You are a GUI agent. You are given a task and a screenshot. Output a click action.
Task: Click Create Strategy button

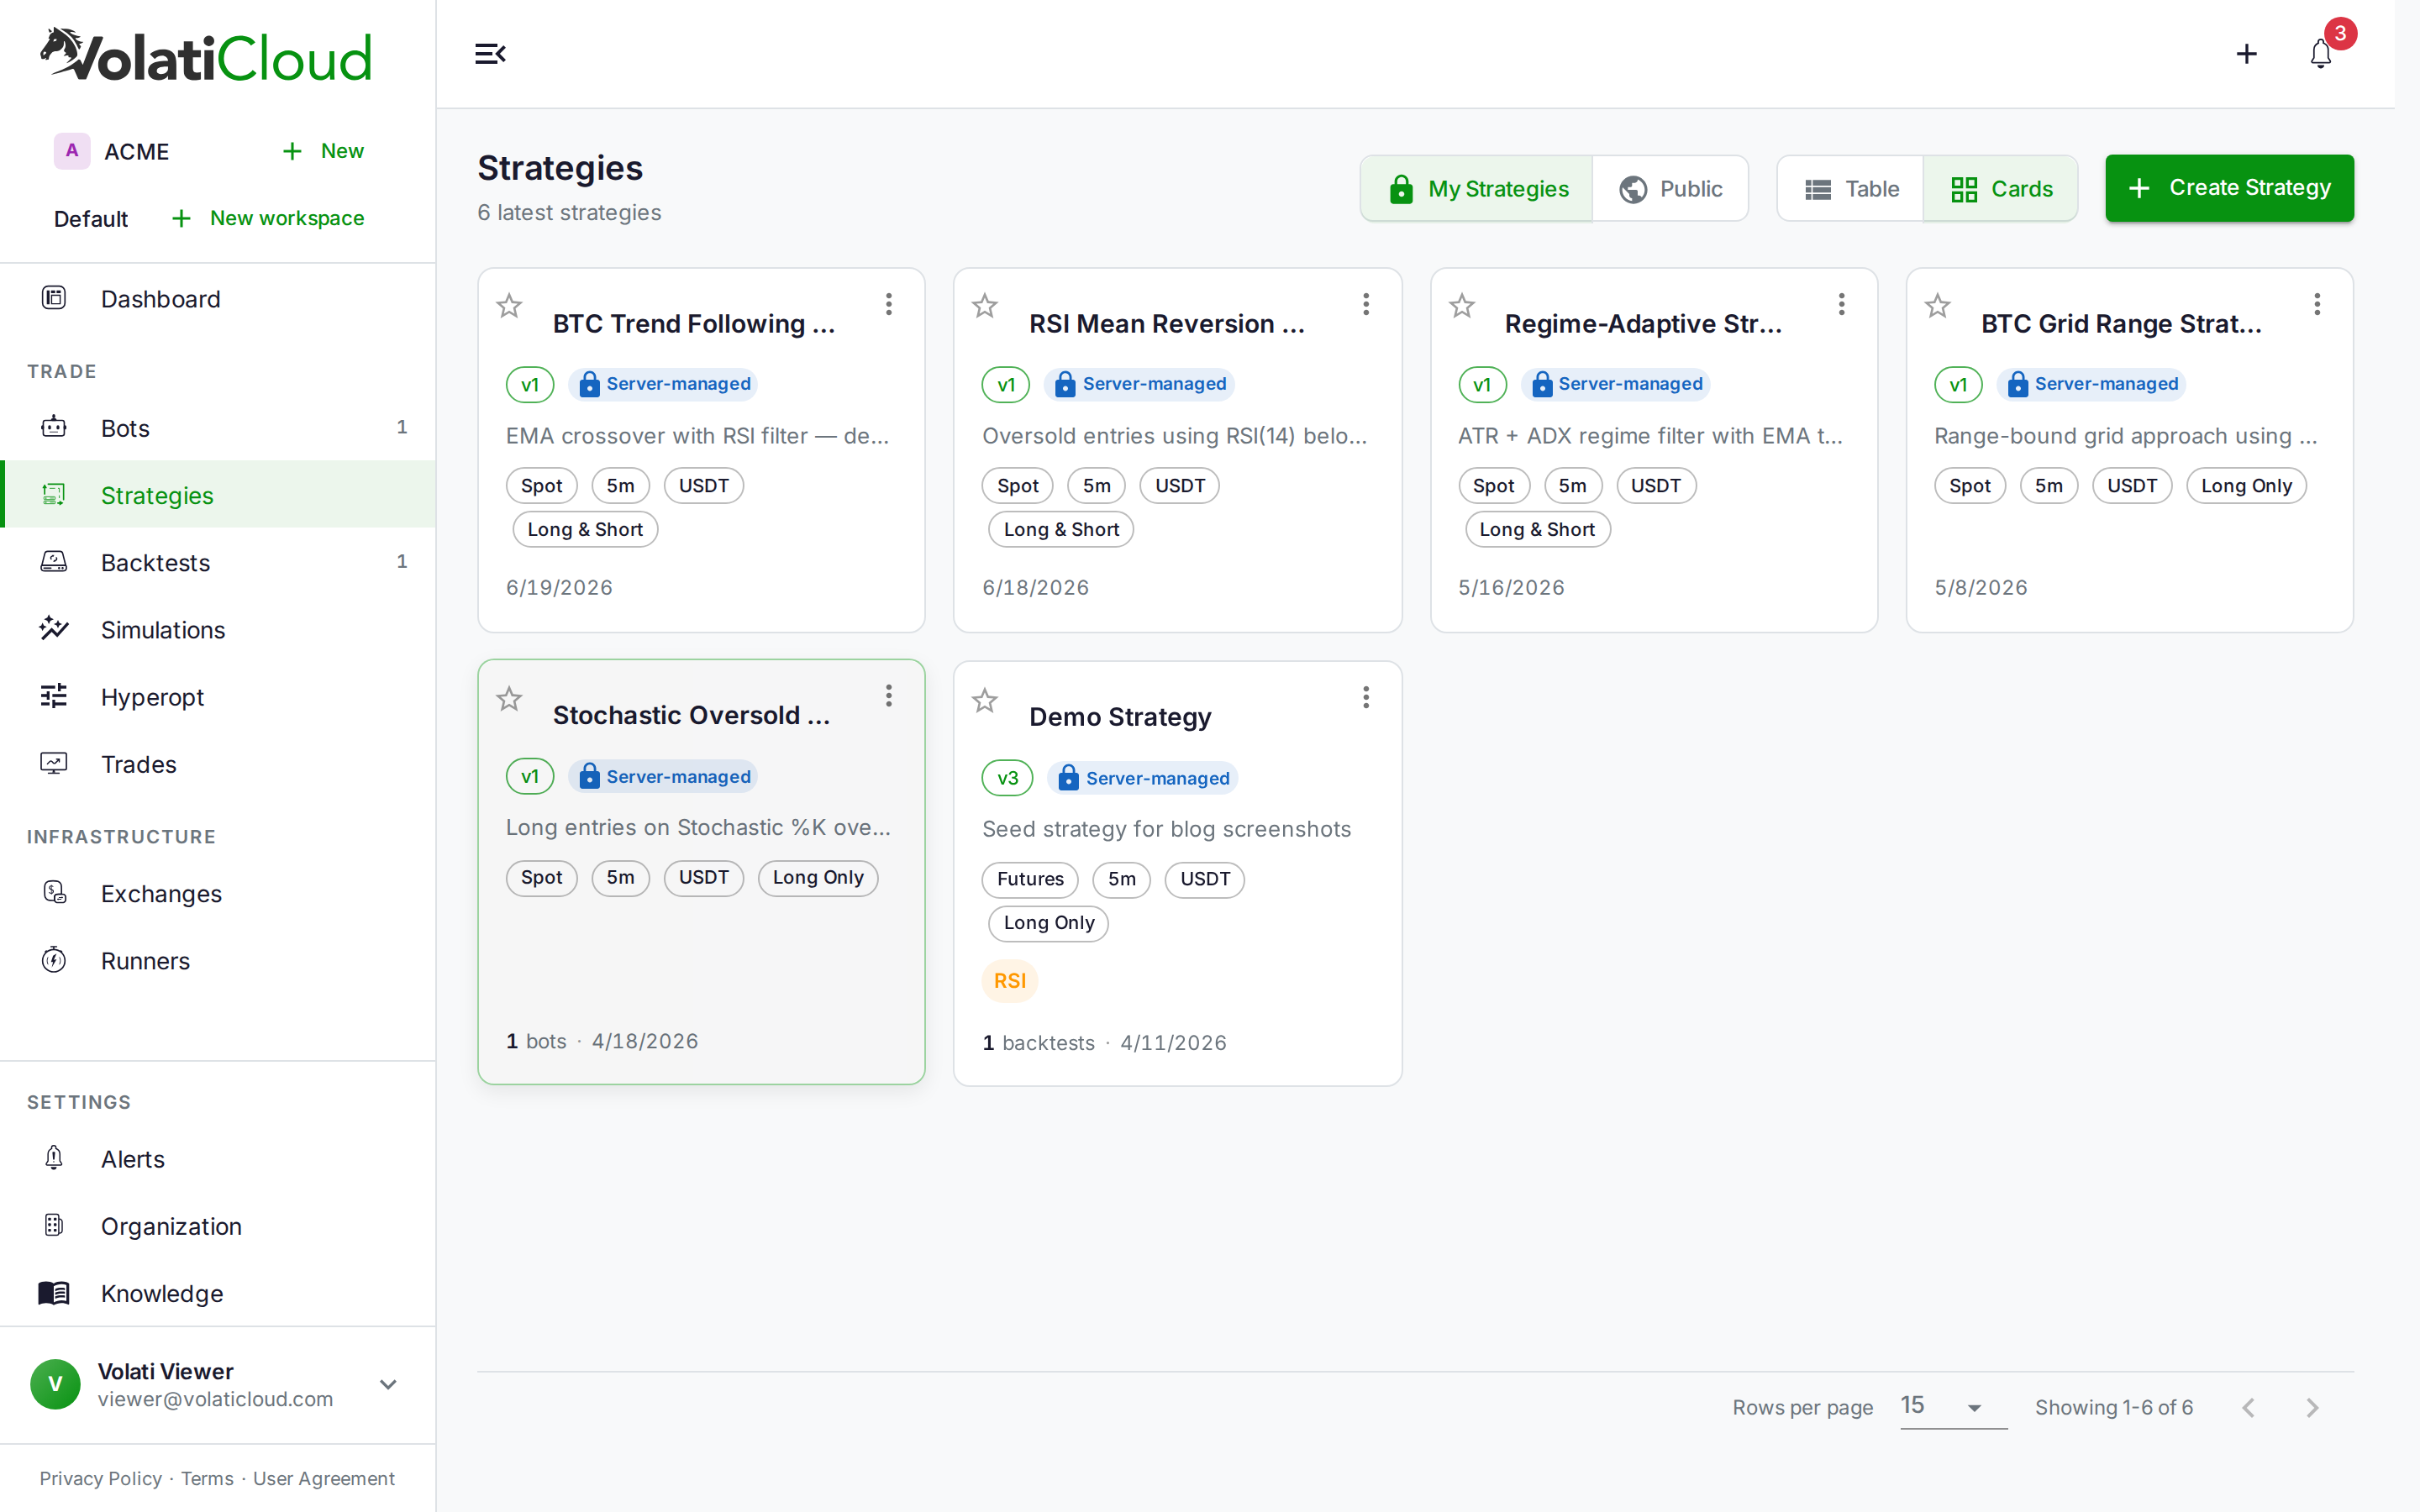point(2229,188)
